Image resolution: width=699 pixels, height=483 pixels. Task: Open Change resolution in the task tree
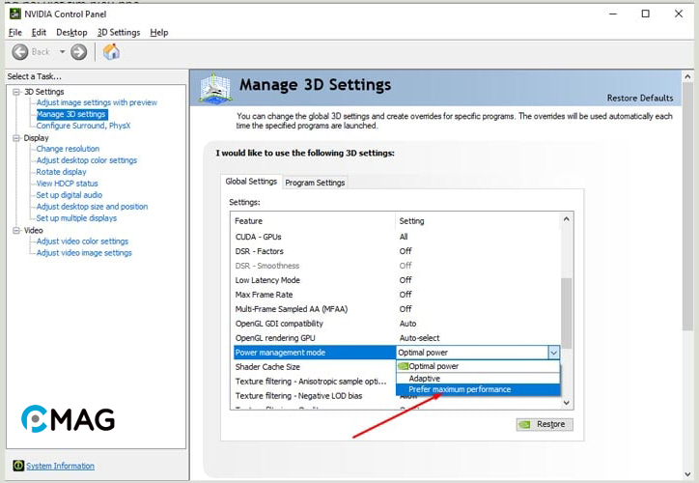pos(68,149)
